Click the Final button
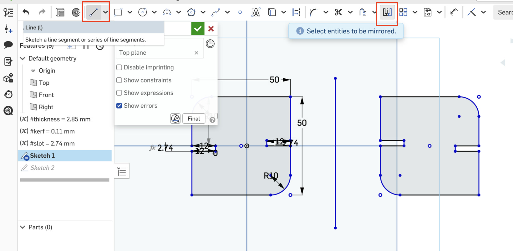This screenshot has height=251, width=513. [194, 119]
